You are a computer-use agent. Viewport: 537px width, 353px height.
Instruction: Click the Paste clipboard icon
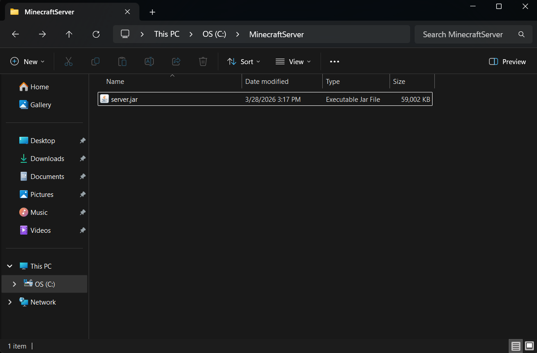coord(122,62)
